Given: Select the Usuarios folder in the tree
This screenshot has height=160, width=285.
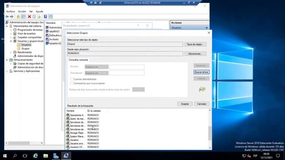Looking at the screenshot, I should (26, 45).
